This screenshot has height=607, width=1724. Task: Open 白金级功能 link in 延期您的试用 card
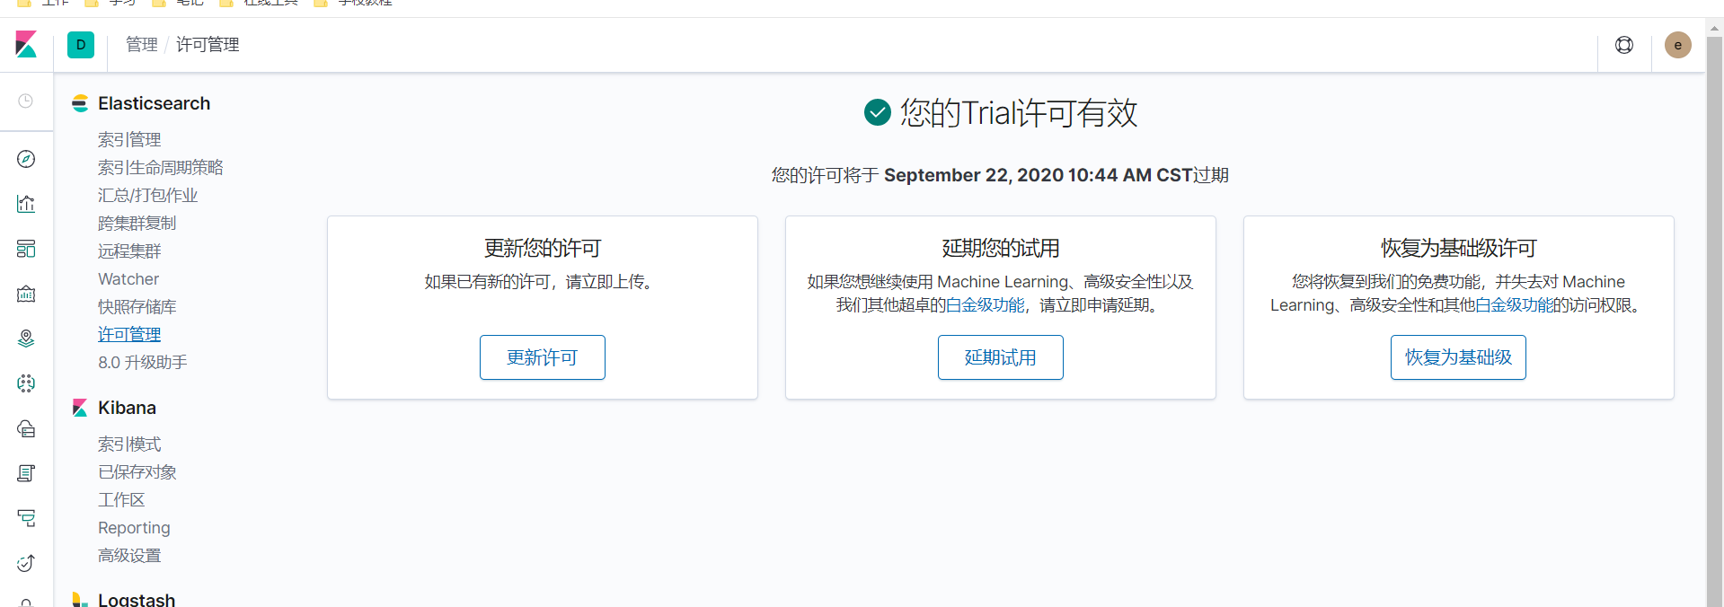pyautogui.click(x=986, y=305)
